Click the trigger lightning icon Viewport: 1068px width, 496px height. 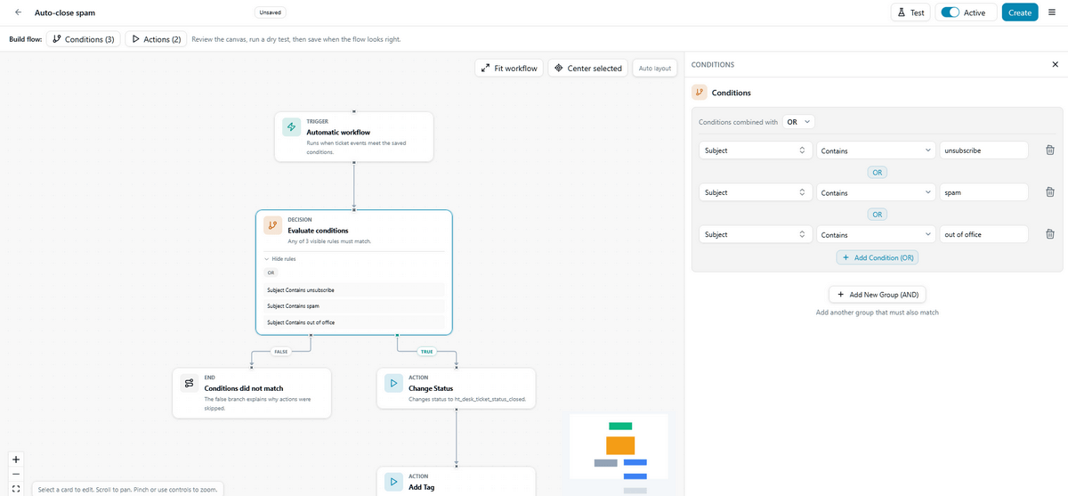[x=291, y=127]
